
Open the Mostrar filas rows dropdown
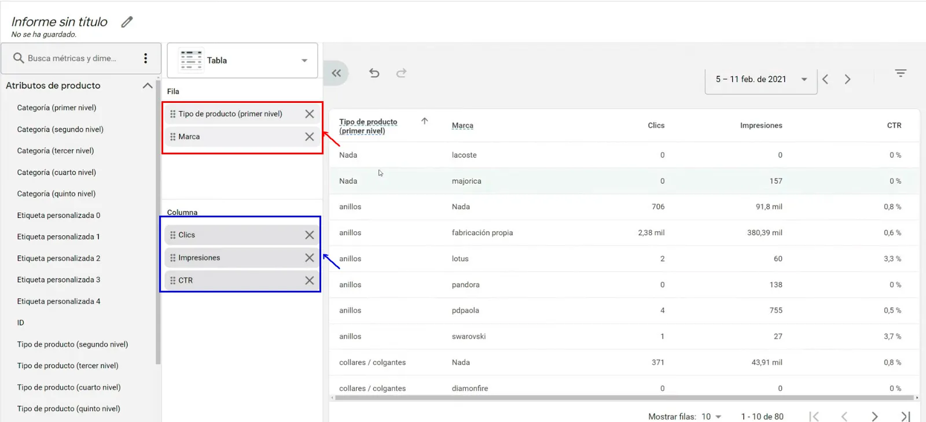(712, 417)
